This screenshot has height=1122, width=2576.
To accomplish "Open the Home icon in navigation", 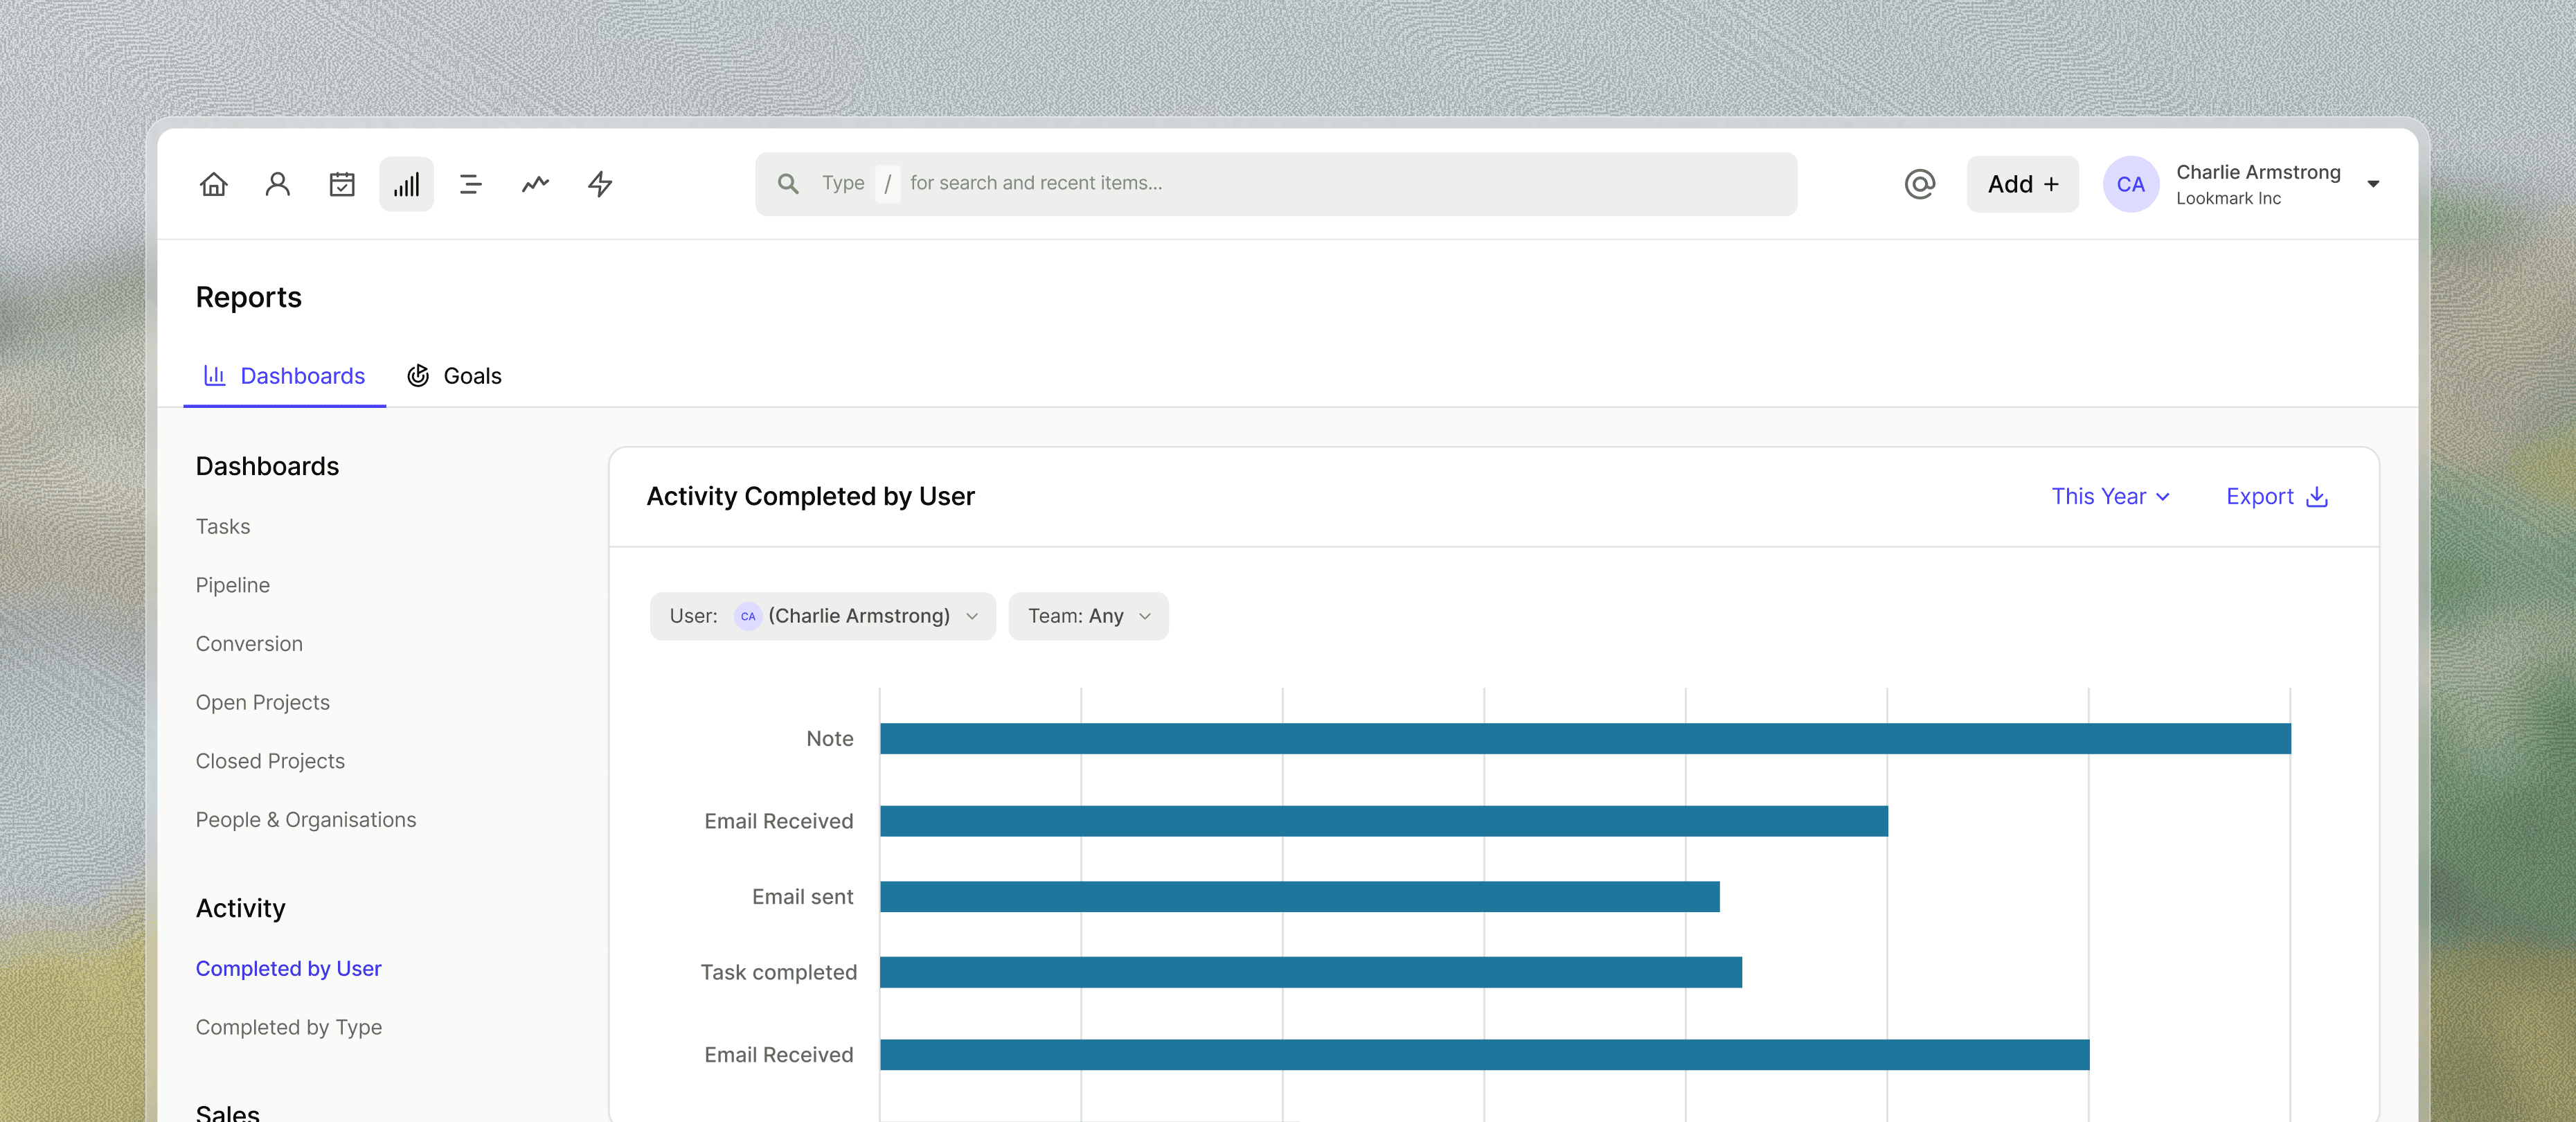I will tap(213, 184).
